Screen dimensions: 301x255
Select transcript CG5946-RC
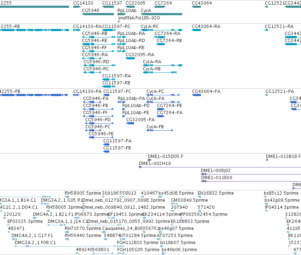96,69
